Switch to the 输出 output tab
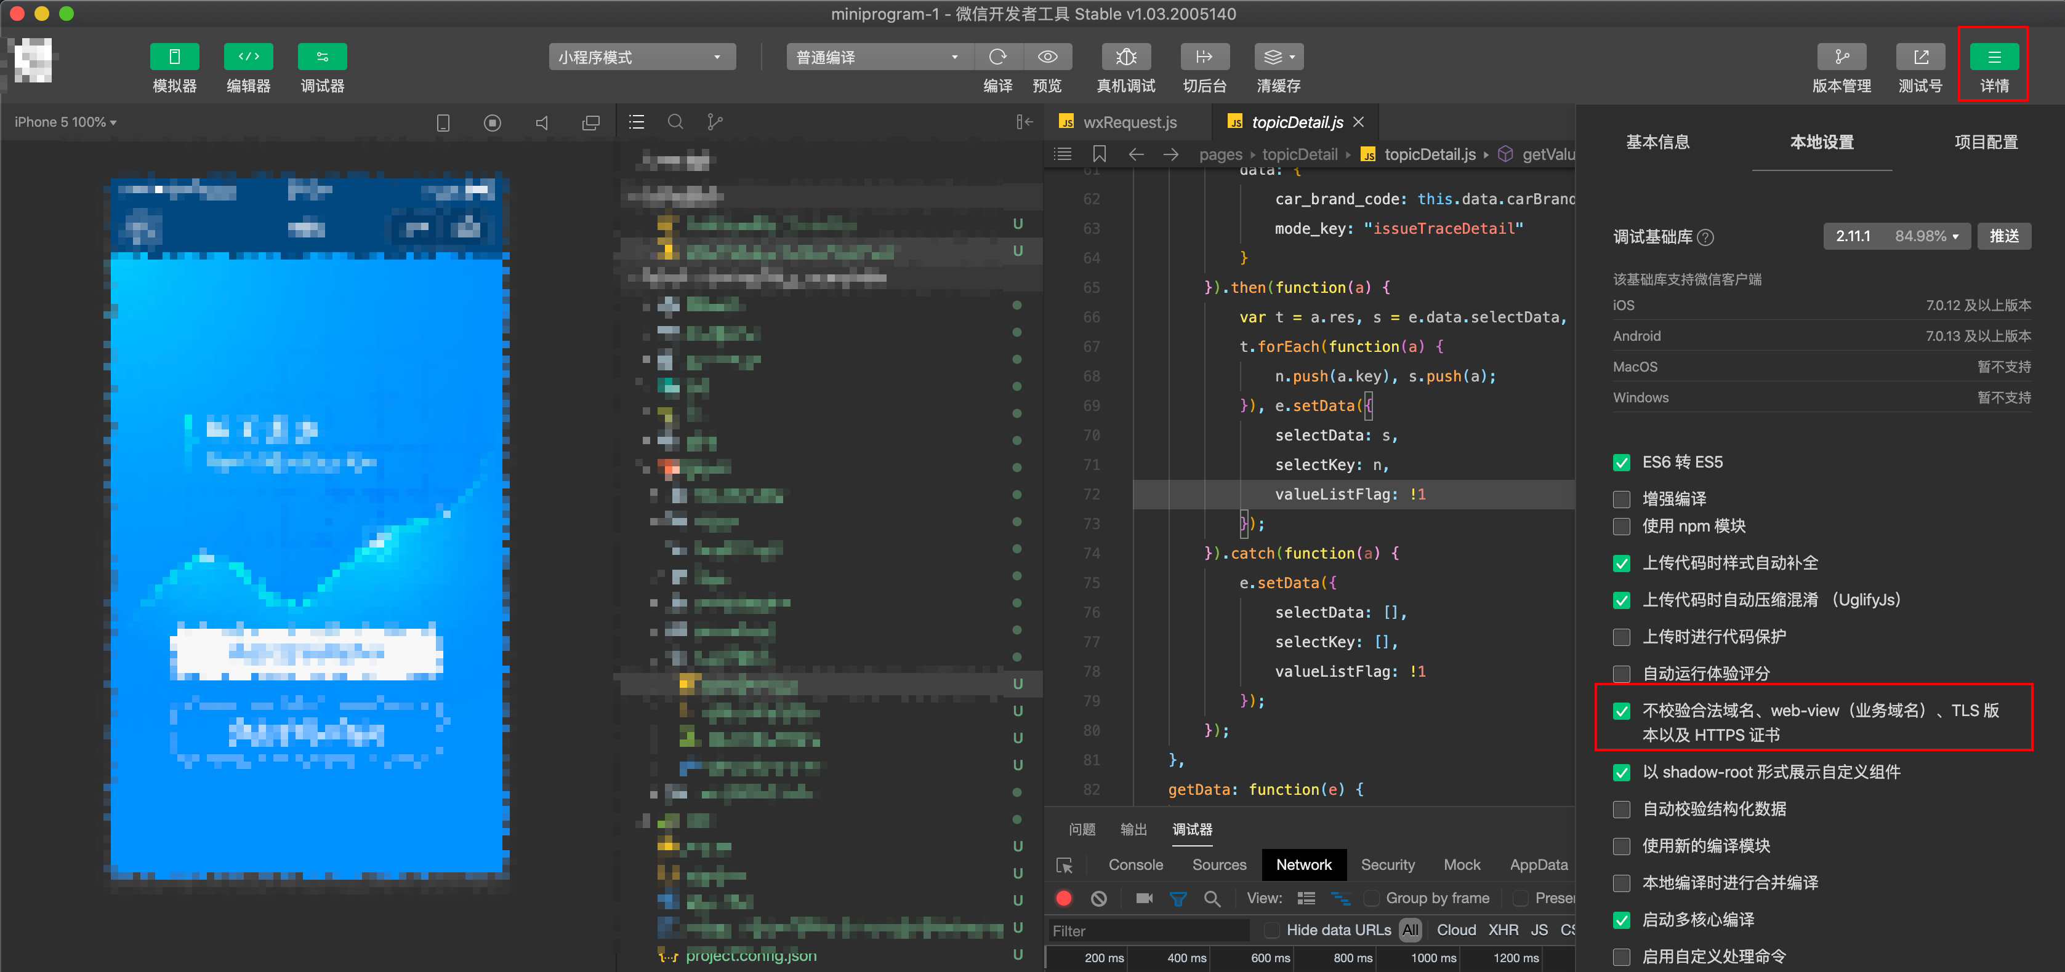The image size is (2065, 972). pos(1133,829)
